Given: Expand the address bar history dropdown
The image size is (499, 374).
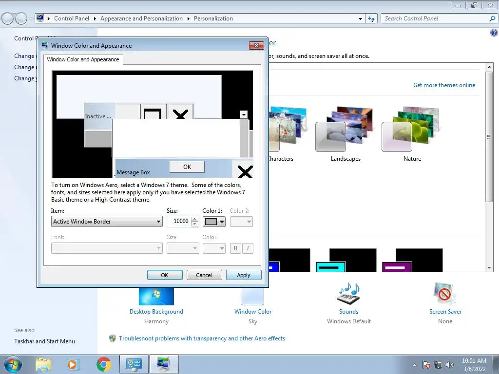Looking at the screenshot, I should (360, 19).
